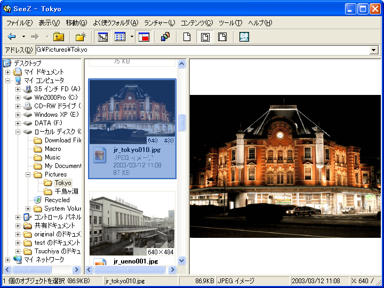Click the thumbnail list view icon
The width and height of the screenshot is (384, 288).
pos(120,37)
